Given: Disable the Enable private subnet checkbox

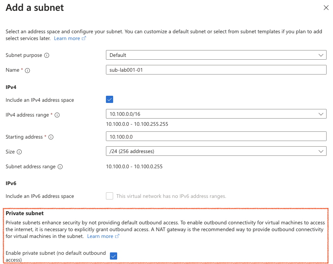Looking at the screenshot, I should pyautogui.click(x=114, y=256).
